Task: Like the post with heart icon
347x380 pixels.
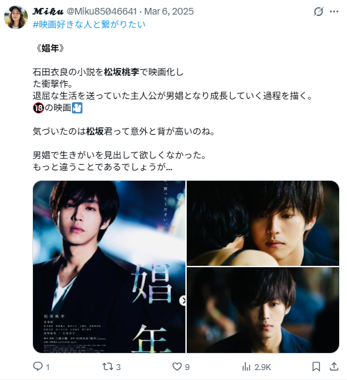Action: pyautogui.click(x=177, y=366)
